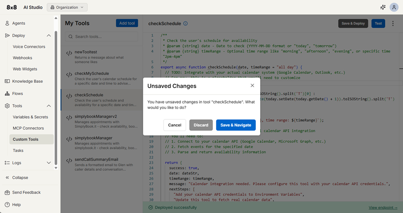Screen dimensions: 403x213
Task: Open Web Widgets page
Action: pyautogui.click(x=25, y=69)
